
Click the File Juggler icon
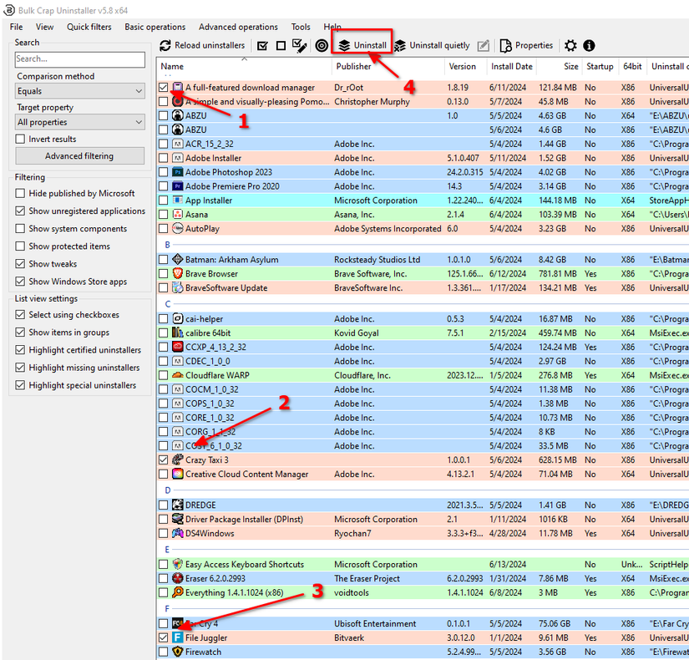click(x=178, y=637)
